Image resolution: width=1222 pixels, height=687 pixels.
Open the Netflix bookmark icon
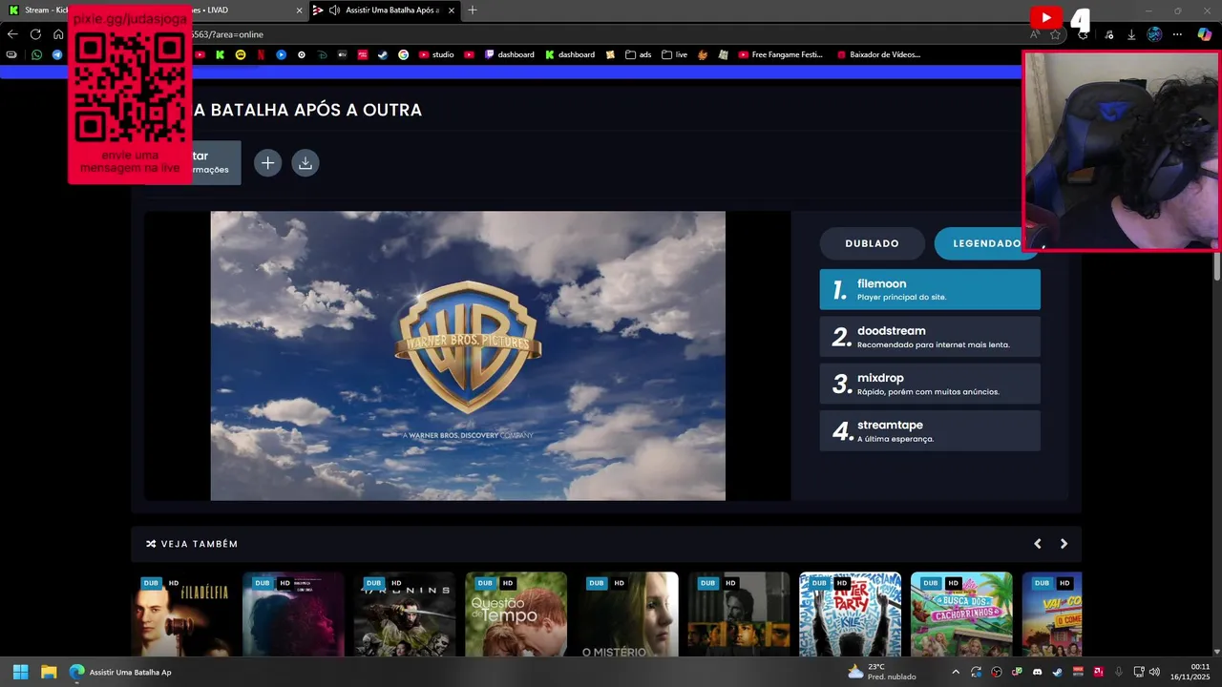261,54
